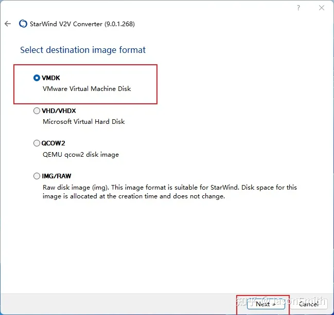Click the Select destination image format heading
The image size is (334, 315).
point(83,50)
